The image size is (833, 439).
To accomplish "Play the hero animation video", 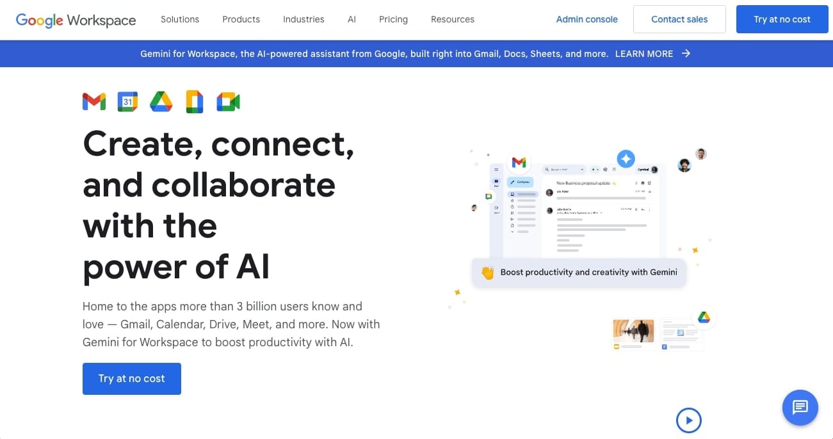I will (689, 420).
